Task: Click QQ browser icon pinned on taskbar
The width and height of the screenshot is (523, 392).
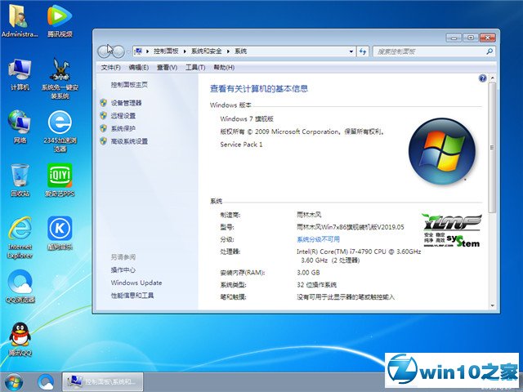Action: click(x=46, y=382)
